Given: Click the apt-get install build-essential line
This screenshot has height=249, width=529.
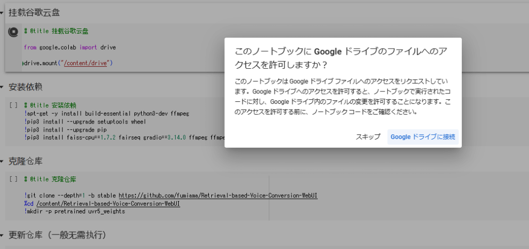Looking at the screenshot, I should (108, 113).
